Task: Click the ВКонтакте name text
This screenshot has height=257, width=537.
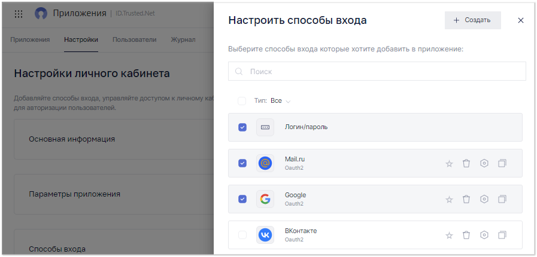Action: [301, 231]
